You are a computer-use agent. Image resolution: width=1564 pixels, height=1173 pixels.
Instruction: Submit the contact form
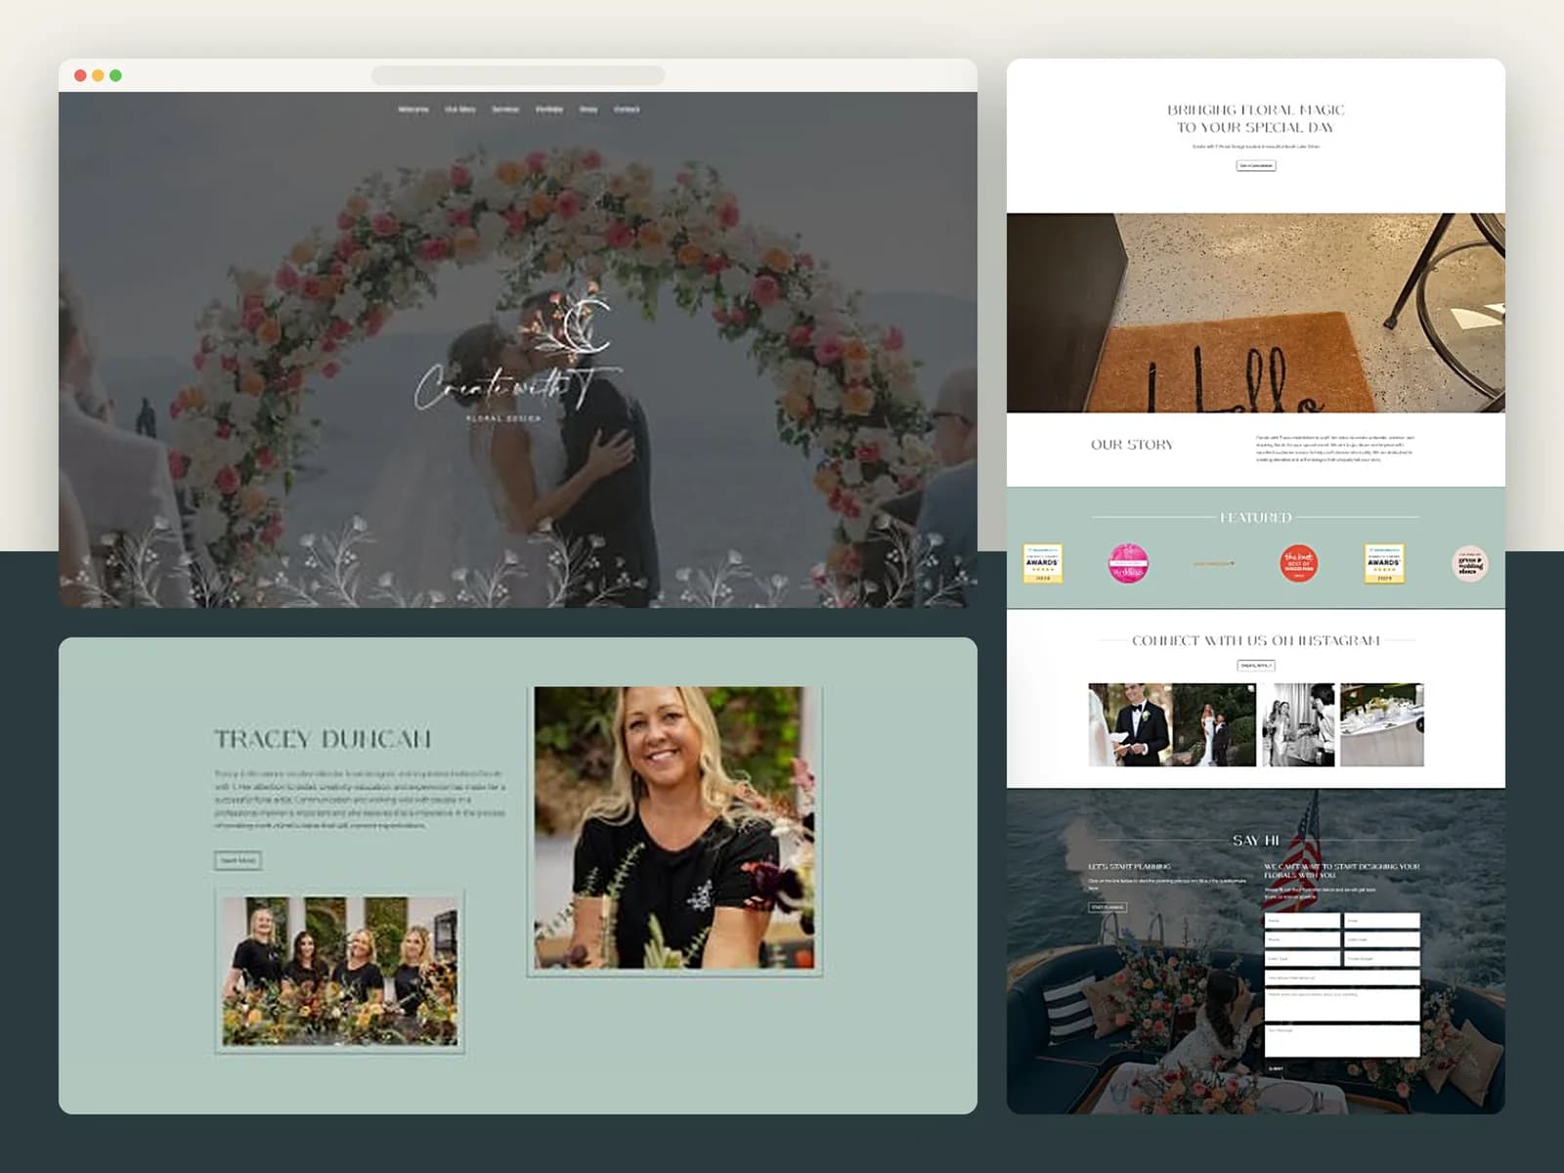[x=1277, y=1068]
